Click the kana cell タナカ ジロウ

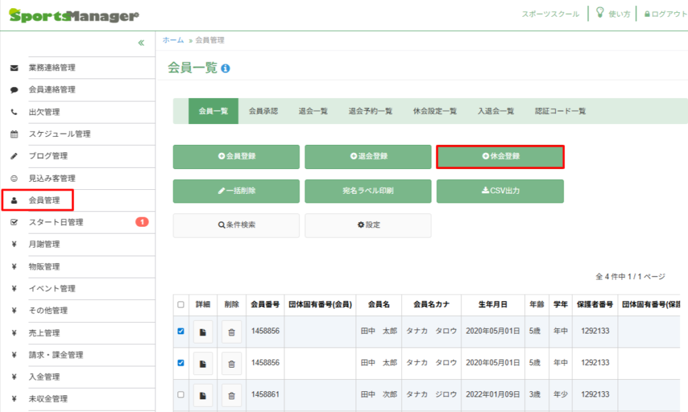point(431,395)
